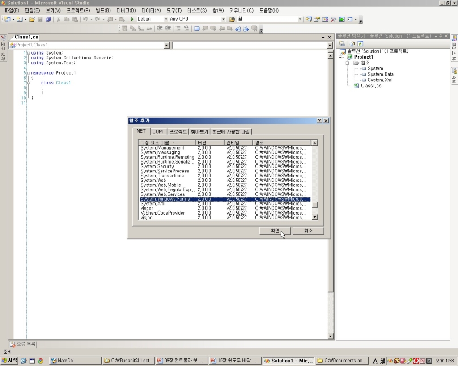This screenshot has width=458, height=366.
Task: Click the Find in Files icon
Action: pyautogui.click(x=232, y=19)
